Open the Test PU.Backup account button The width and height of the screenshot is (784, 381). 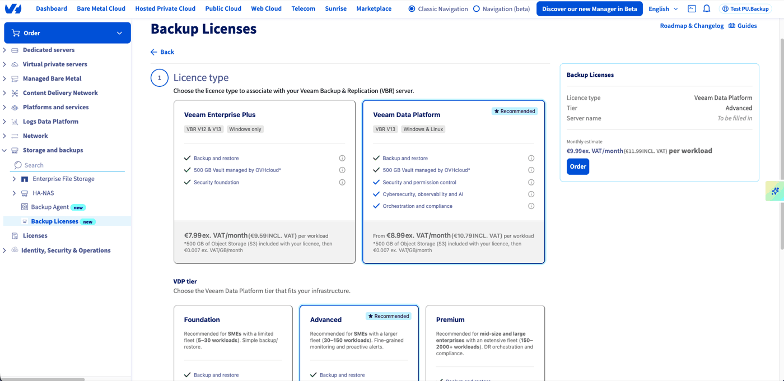745,9
